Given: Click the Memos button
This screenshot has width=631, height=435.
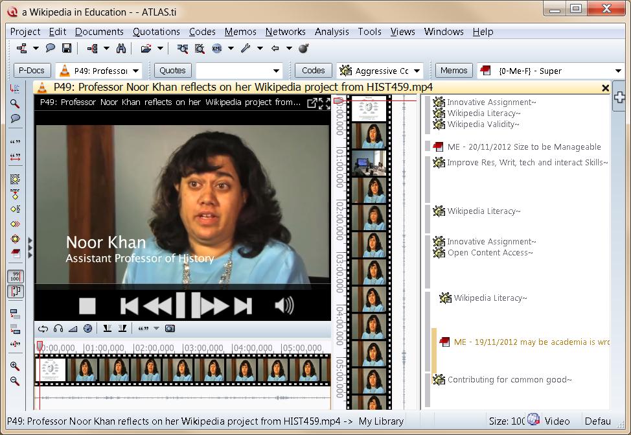Looking at the screenshot, I should pyautogui.click(x=453, y=71).
